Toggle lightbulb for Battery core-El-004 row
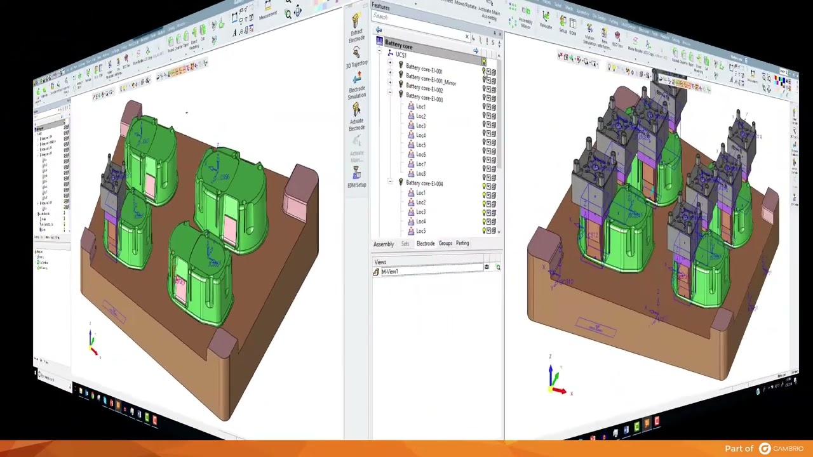This screenshot has height=457, width=813. pyautogui.click(x=483, y=186)
